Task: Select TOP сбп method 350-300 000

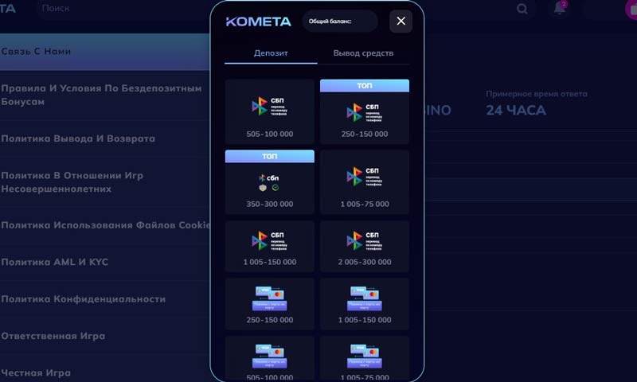Action: (x=269, y=182)
